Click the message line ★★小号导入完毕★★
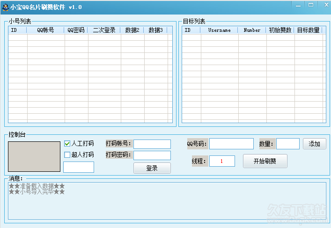Image resolution: width=331 pixels, height=228 pixels. [x=37, y=191]
